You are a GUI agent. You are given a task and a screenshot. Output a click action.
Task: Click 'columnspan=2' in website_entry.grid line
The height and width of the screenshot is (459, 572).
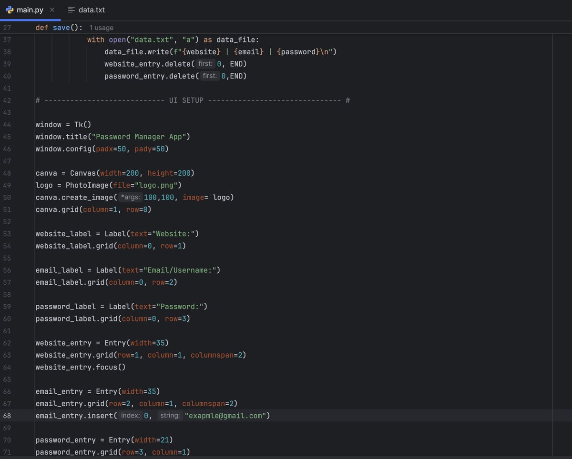(x=216, y=355)
